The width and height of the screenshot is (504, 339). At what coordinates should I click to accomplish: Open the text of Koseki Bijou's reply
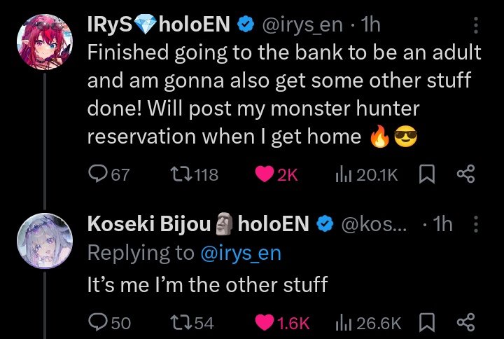point(207,285)
